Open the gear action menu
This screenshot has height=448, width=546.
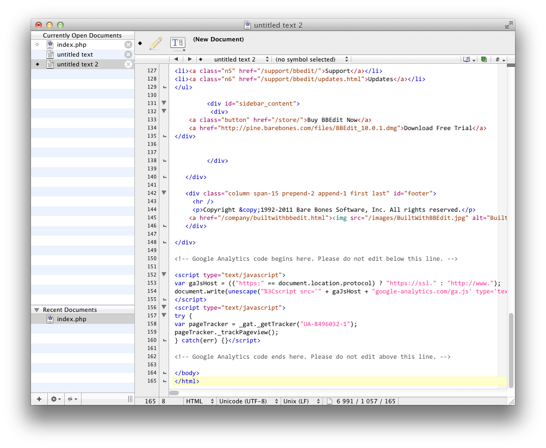(x=55, y=399)
